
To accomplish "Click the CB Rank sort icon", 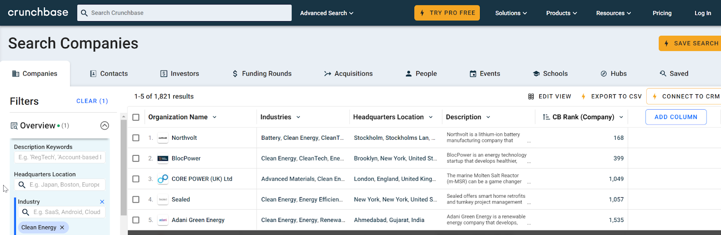I will (546, 117).
